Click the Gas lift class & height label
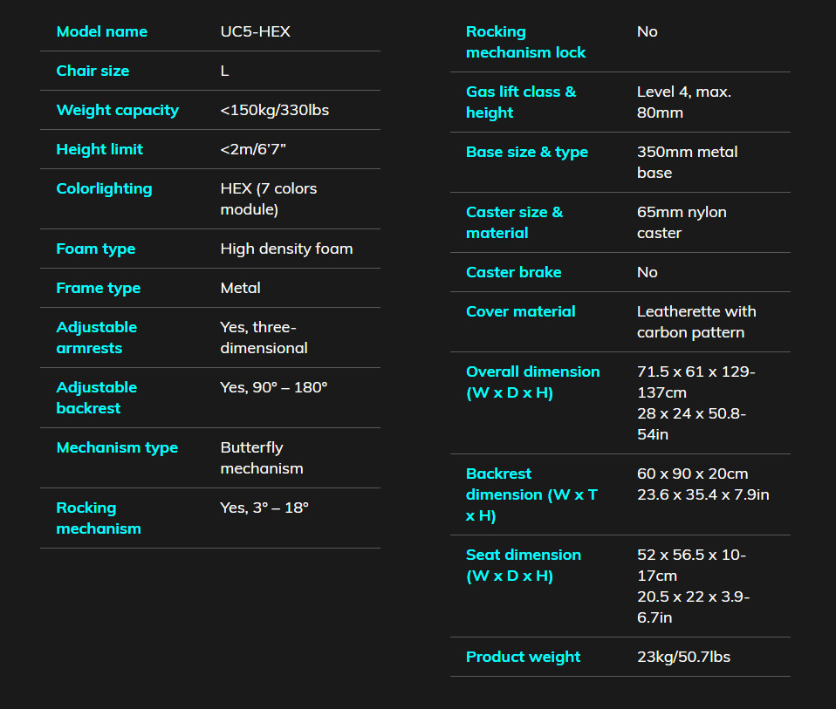Screen dimensions: 836x709 click(x=521, y=102)
